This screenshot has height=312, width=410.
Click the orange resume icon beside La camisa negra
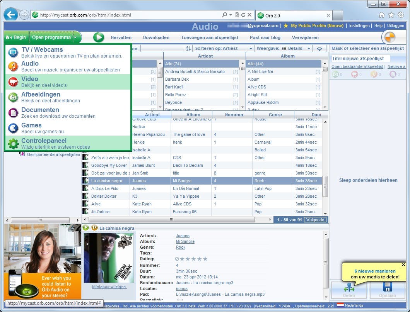[x=94, y=228]
